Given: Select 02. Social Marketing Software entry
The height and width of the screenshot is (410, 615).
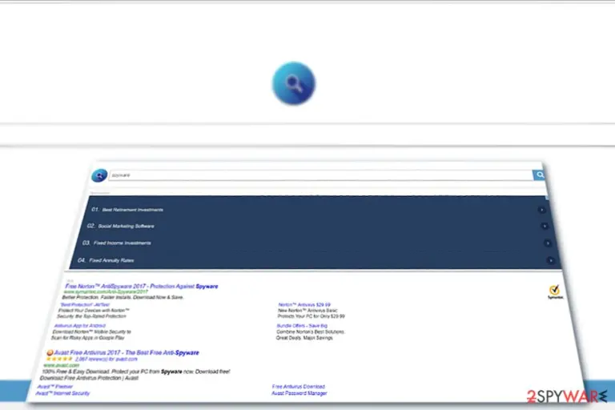Looking at the screenshot, I should (x=120, y=226).
